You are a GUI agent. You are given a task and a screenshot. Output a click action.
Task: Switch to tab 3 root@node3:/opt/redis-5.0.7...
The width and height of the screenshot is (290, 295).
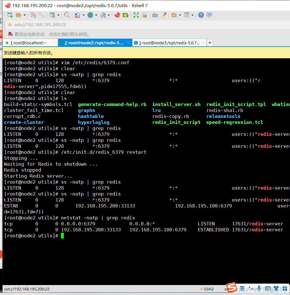[169, 43]
